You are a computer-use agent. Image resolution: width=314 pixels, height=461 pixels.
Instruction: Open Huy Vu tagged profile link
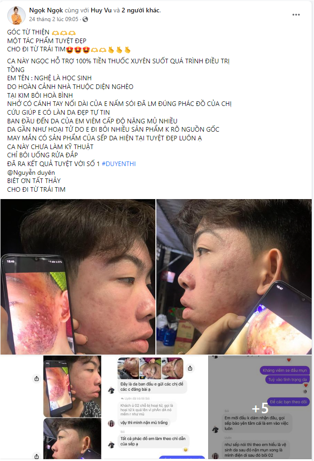pos(101,10)
